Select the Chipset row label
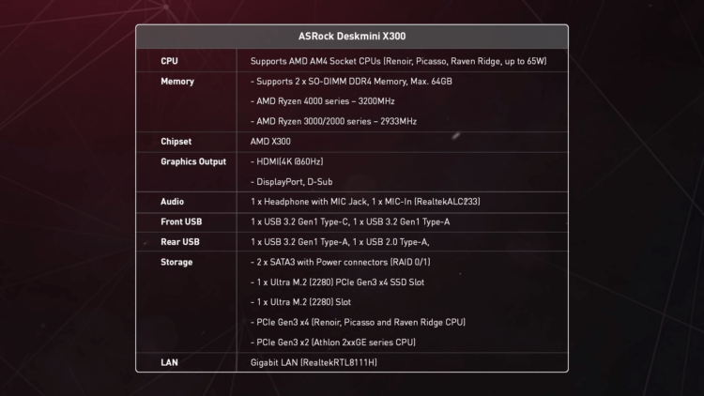The width and height of the screenshot is (704, 396). (x=177, y=142)
